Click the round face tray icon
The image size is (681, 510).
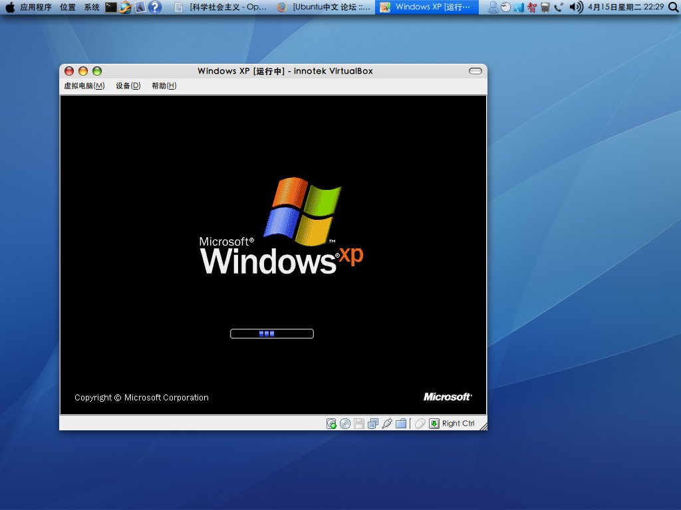coord(505,7)
